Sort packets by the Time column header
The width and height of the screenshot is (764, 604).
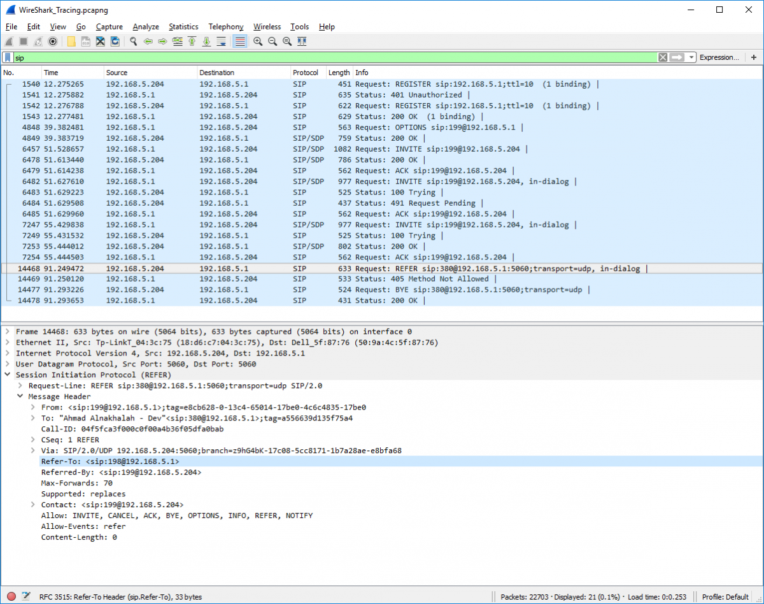click(72, 73)
